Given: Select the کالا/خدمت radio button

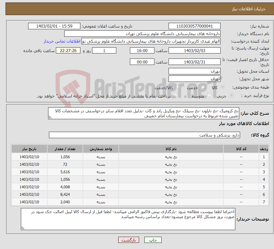Looking at the screenshot, I should tap(178, 87).
